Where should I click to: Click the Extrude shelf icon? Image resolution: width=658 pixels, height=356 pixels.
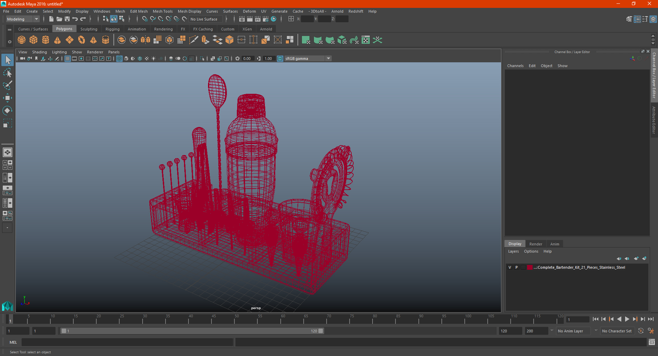[206, 40]
